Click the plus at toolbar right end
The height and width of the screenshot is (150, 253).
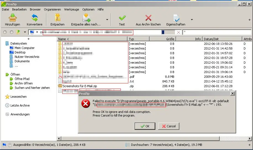[x=249, y=20]
